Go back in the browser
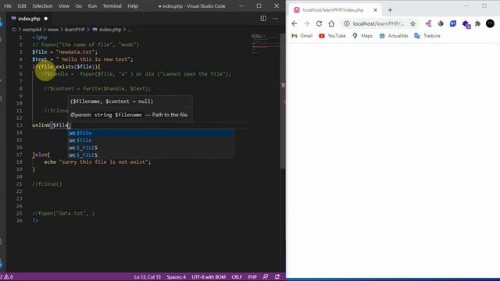Screen dimensions: 500x281 tap(295, 23)
